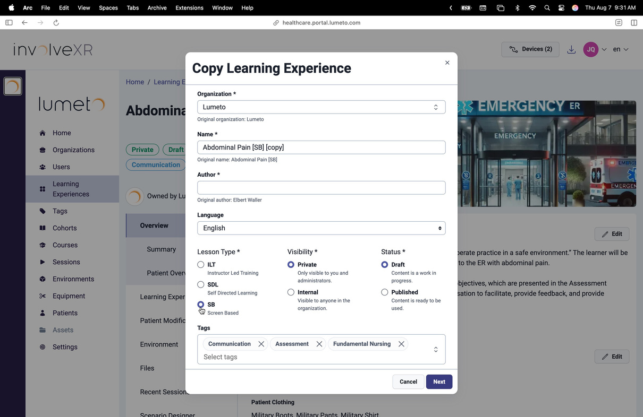The height and width of the screenshot is (417, 643).
Task: Click in the Name input field
Action: [321, 147]
